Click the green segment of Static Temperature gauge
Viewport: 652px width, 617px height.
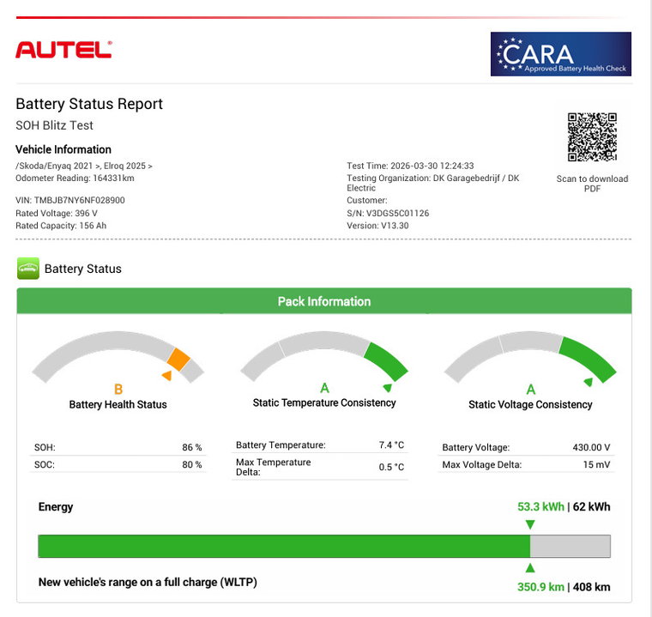tap(386, 361)
